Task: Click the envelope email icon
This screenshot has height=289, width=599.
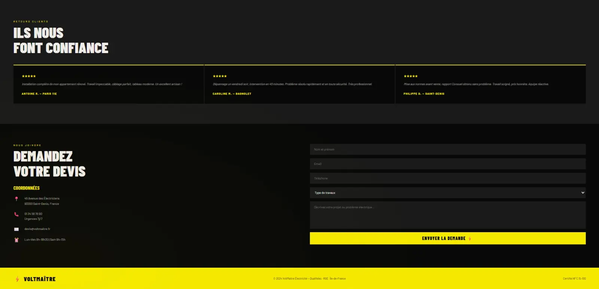Action: pos(16,229)
